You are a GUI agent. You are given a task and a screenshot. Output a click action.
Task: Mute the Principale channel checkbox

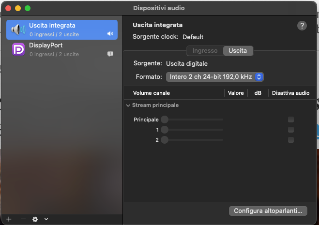pyautogui.click(x=291, y=120)
